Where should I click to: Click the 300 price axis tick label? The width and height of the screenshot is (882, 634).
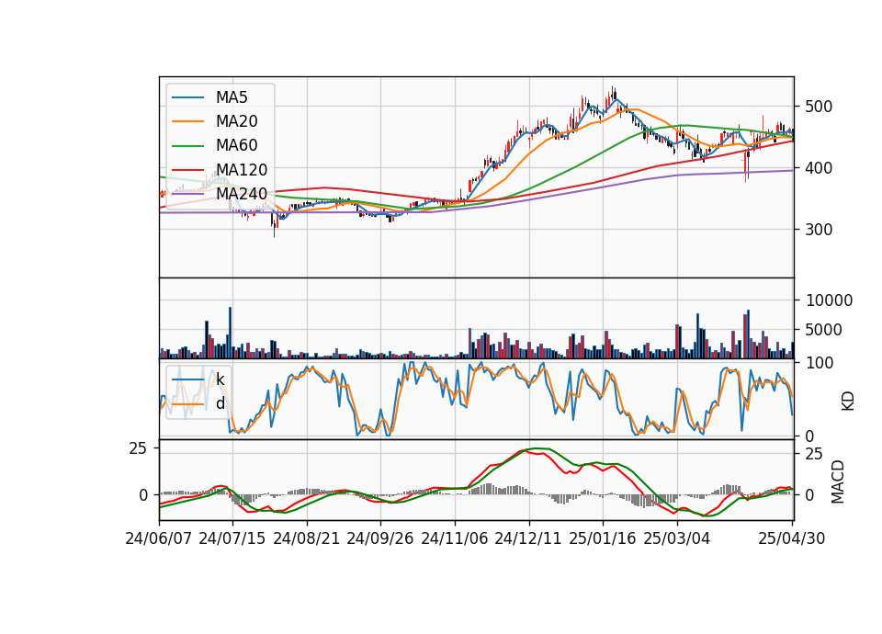click(x=819, y=230)
